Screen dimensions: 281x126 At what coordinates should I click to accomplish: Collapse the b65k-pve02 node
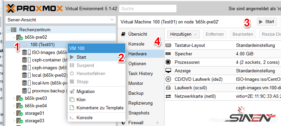(x=14, y=37)
